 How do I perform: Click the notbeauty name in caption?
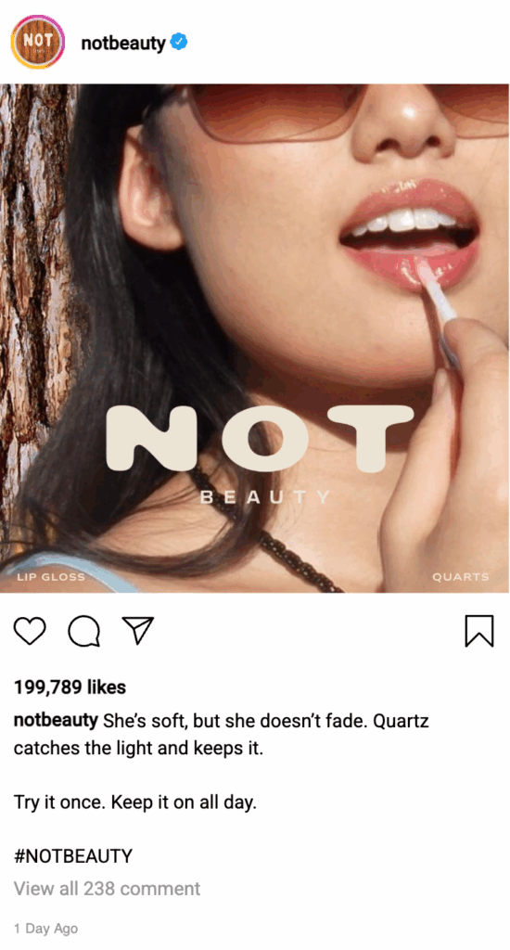(x=56, y=720)
